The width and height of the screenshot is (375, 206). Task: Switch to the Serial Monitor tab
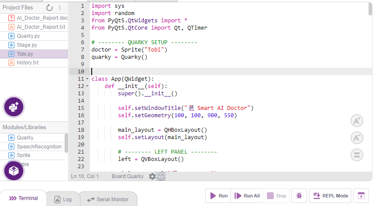tap(108, 200)
